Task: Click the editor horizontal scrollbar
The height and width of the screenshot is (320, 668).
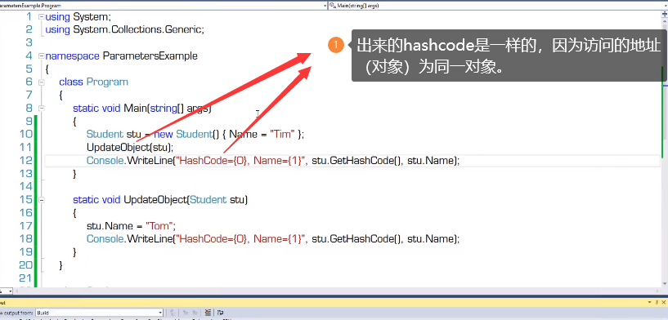Action: tap(337, 291)
